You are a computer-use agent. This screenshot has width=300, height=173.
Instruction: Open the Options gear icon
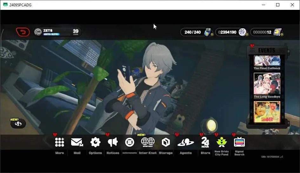point(95,142)
